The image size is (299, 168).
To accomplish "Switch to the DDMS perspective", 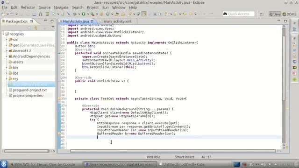I will (x=290, y=14).
